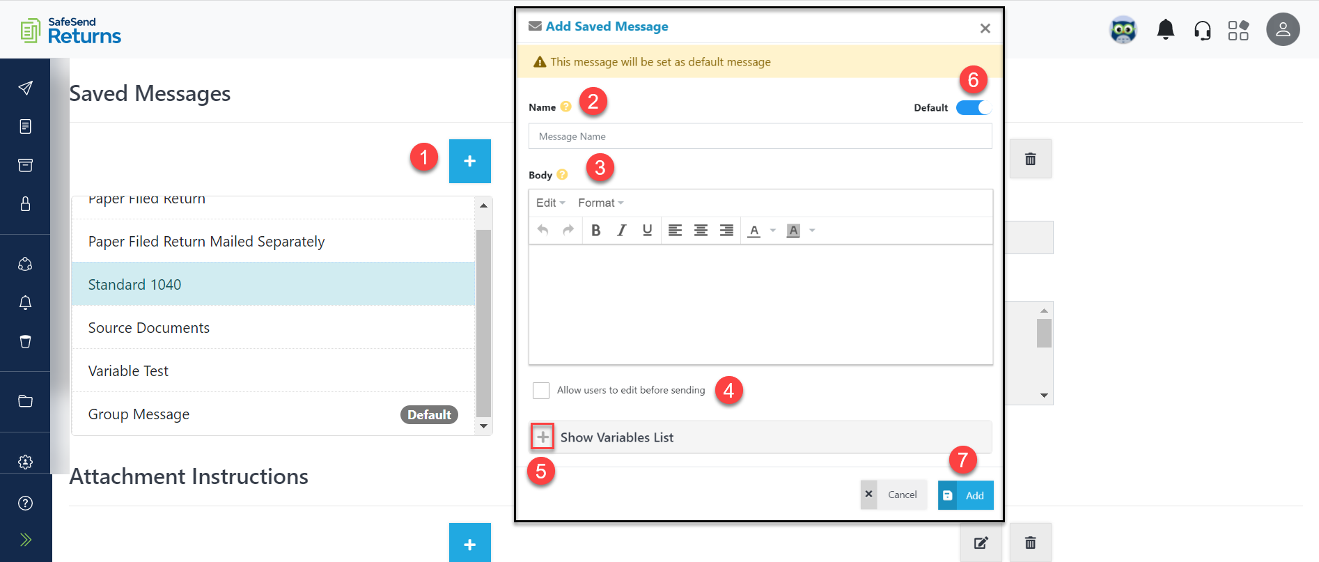Click the text color A swatch

pos(754,231)
